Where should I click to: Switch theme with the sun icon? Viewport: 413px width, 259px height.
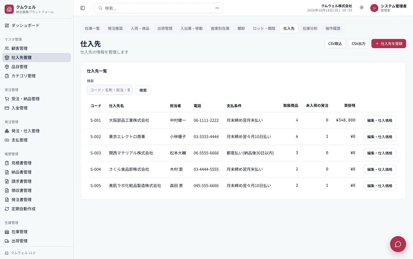(x=362, y=8)
